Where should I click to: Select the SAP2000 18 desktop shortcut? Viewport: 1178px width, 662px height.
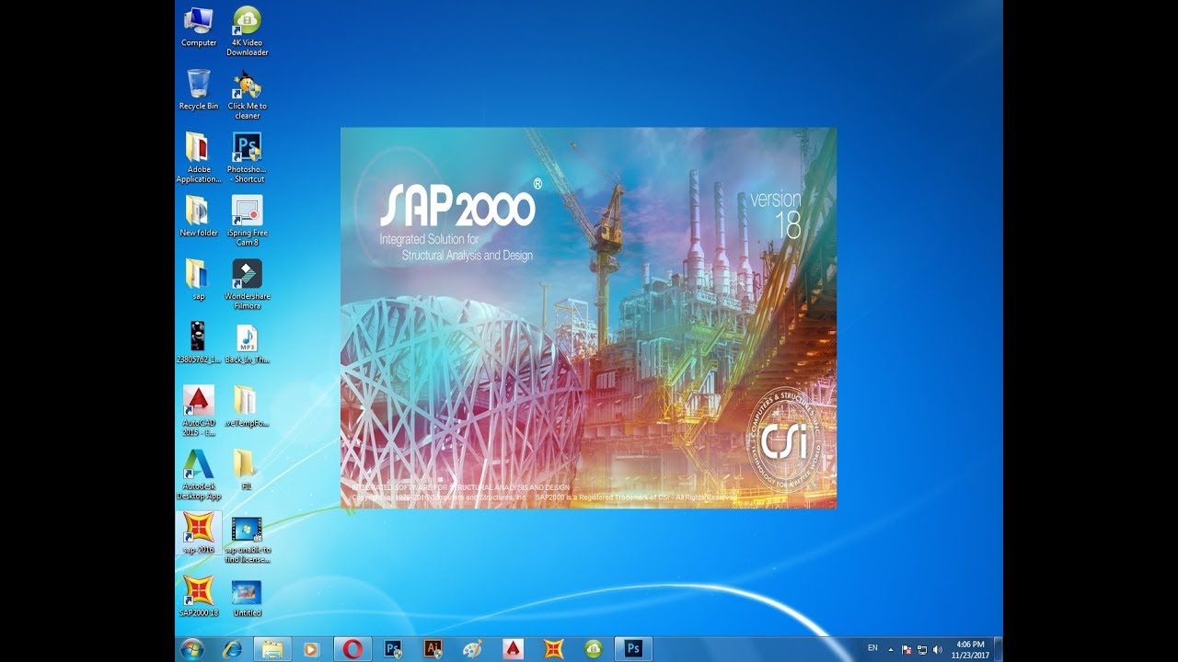point(199,597)
